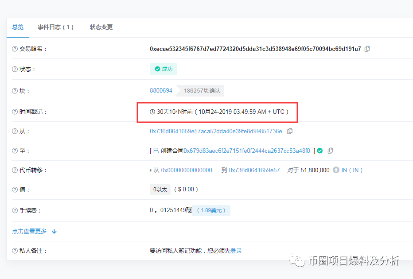Expand the token transfer arrow before 从

click(151, 170)
